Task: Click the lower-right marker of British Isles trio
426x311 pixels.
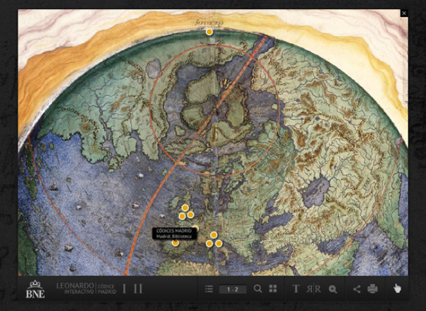Action: tap(191, 215)
